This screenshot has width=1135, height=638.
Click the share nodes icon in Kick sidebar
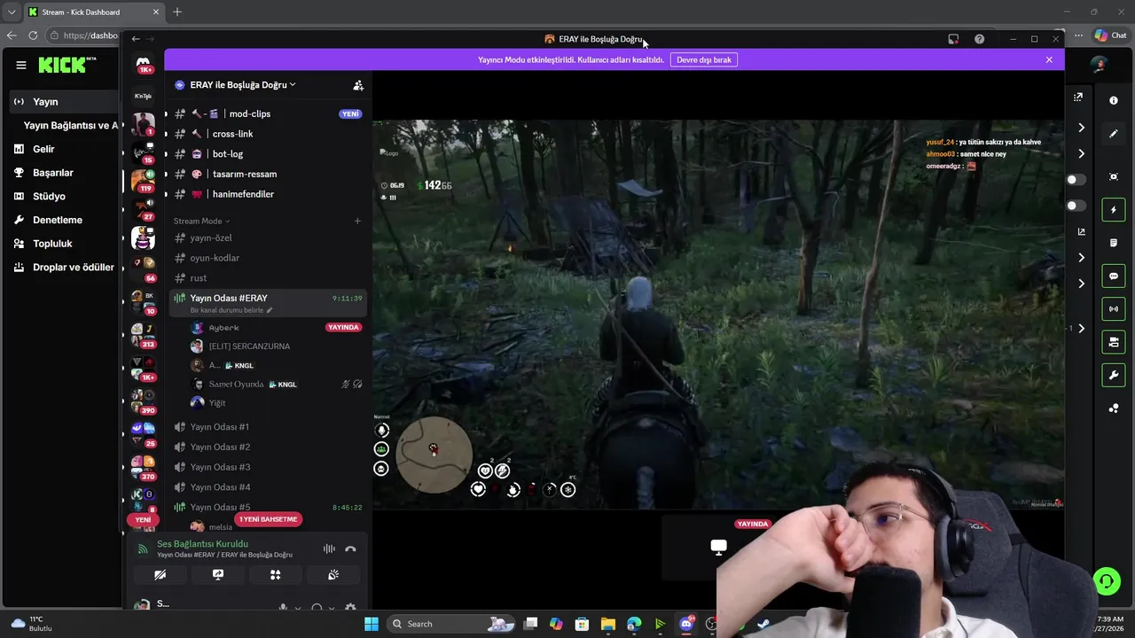click(1114, 408)
